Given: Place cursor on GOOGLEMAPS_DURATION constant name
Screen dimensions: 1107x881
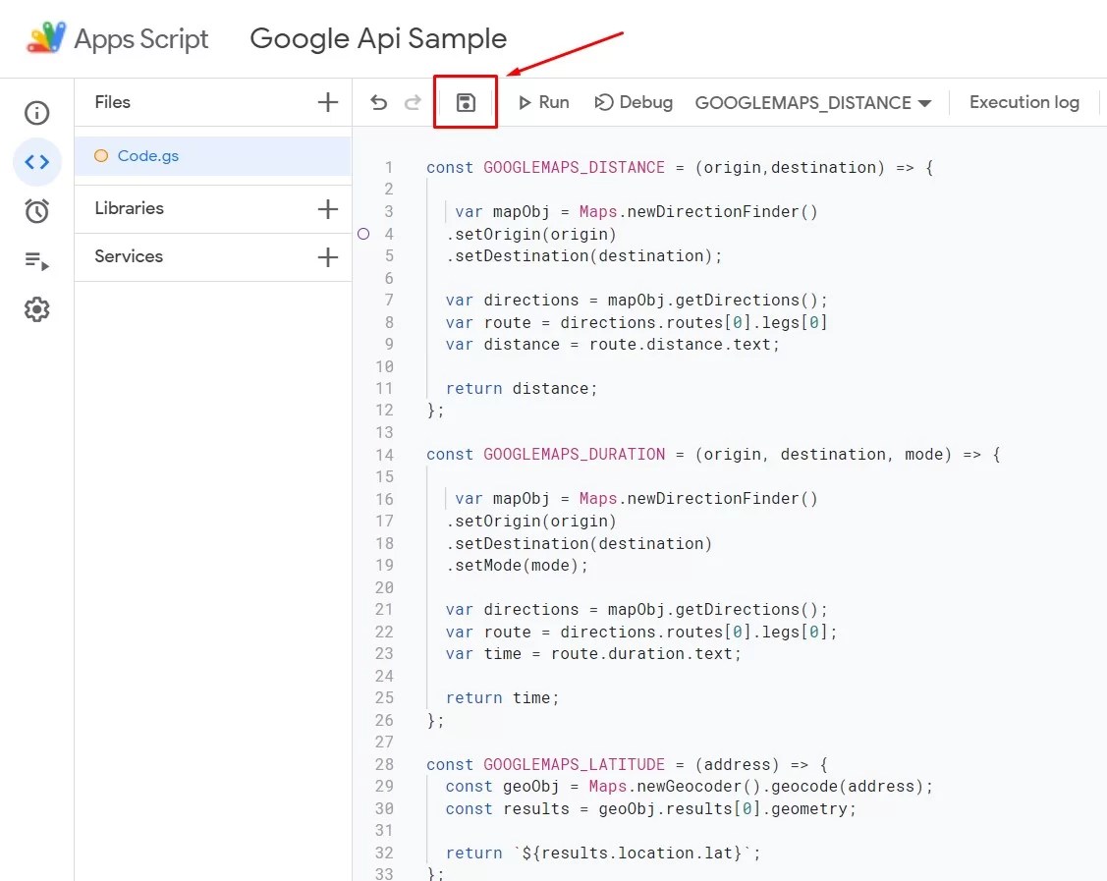Looking at the screenshot, I should (x=574, y=455).
